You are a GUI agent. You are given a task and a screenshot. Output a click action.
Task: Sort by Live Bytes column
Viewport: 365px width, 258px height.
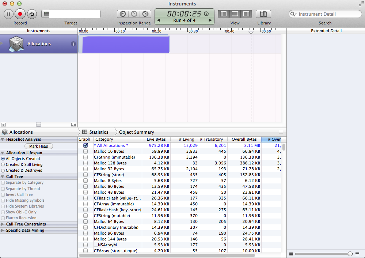pyautogui.click(x=156, y=139)
